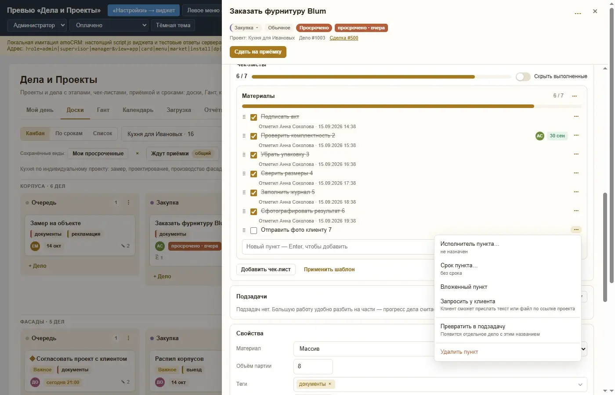Select «Удалить пункт» in the menu

coord(508,352)
